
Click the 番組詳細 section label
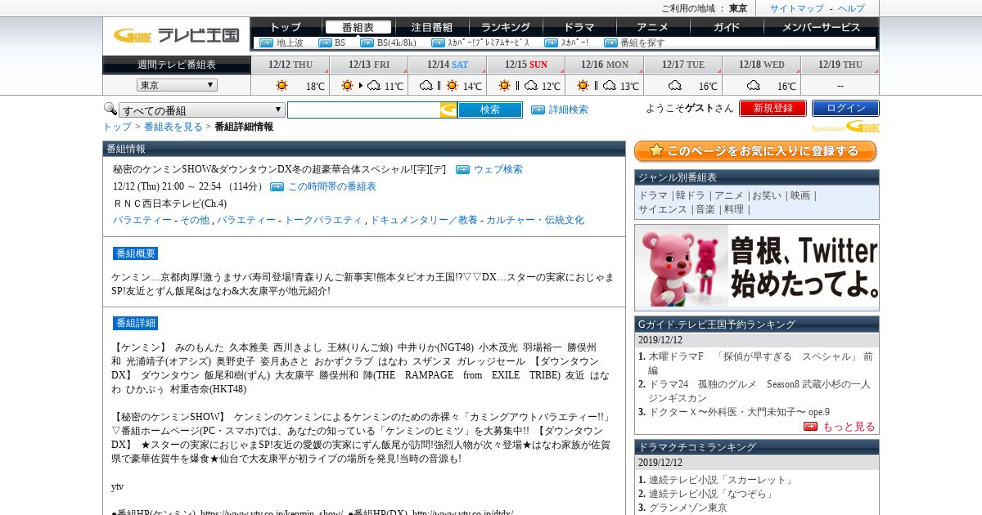[135, 323]
